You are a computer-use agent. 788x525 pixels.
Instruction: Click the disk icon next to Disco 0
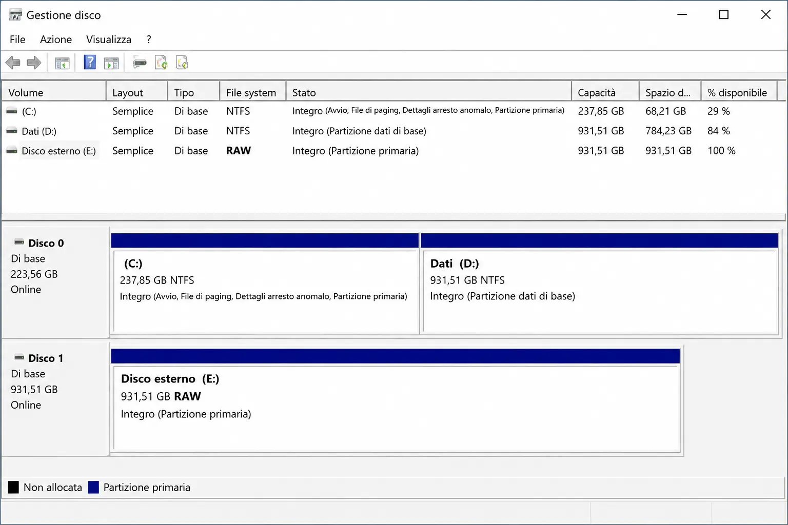(19, 242)
